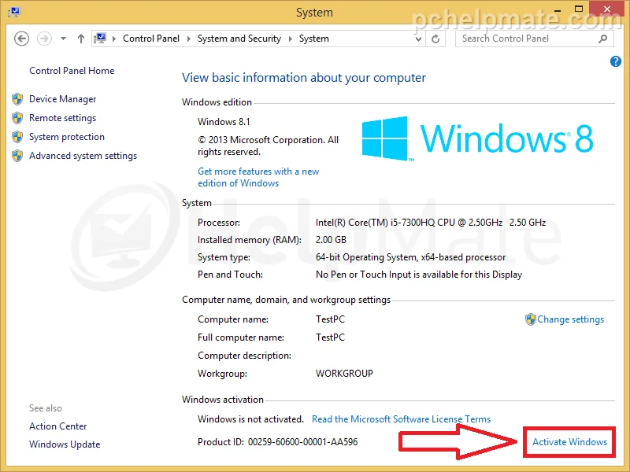Open the address bar history dropdown
Image resolution: width=630 pixels, height=472 pixels.
pyautogui.click(x=418, y=39)
